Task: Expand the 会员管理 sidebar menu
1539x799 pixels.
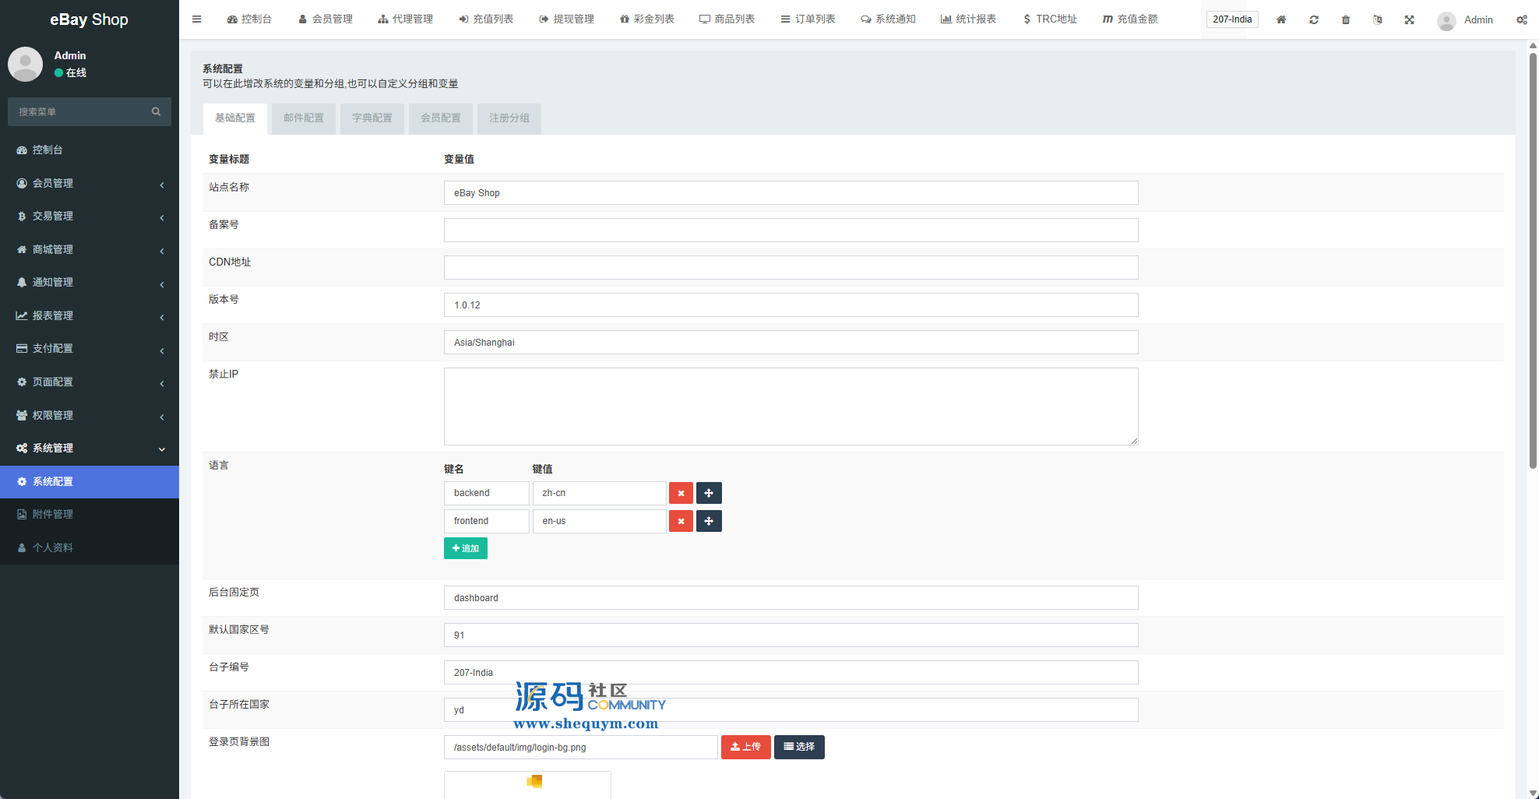Action: [x=89, y=183]
